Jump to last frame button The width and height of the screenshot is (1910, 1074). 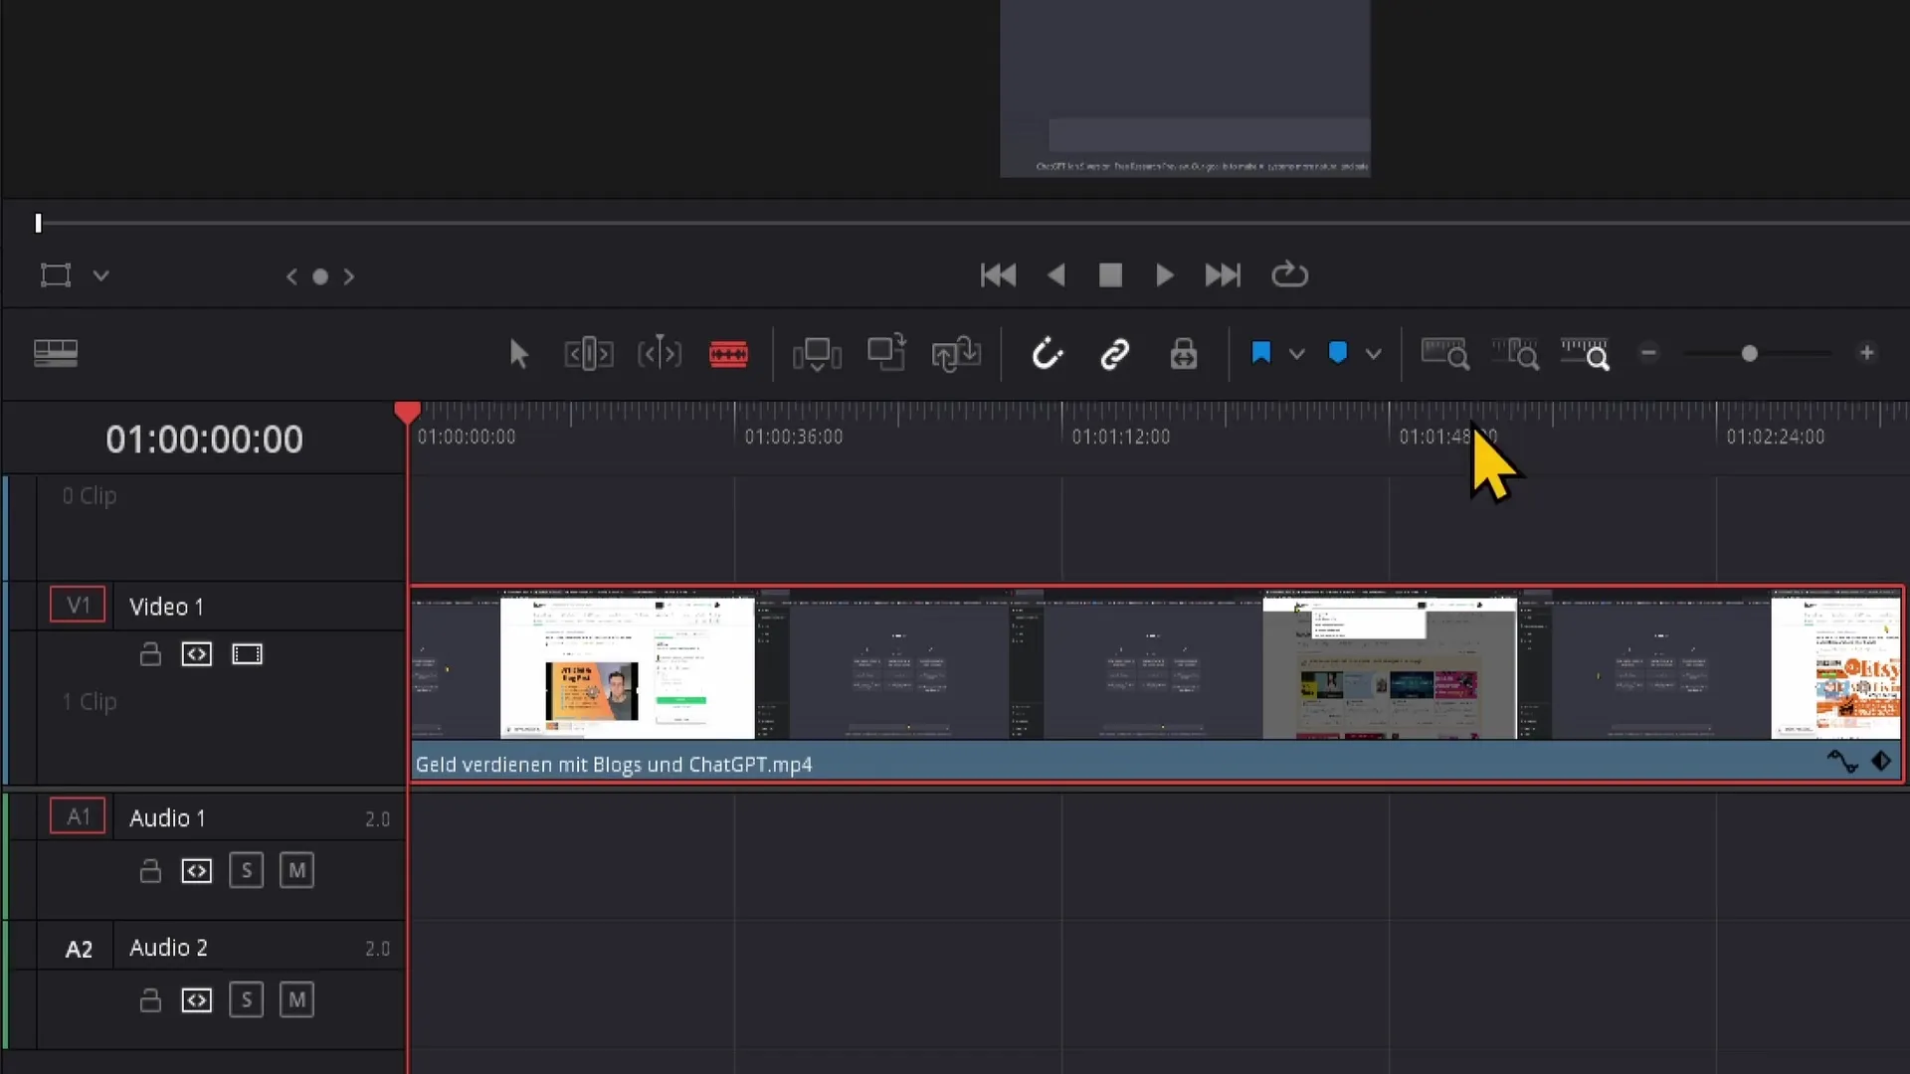[1223, 275]
